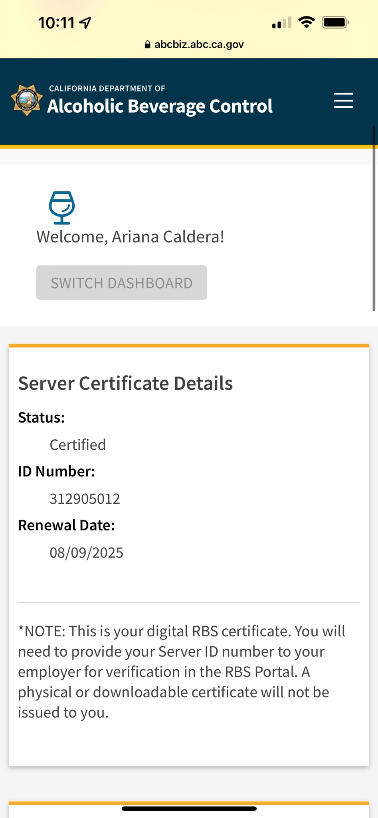The image size is (378, 818).
Task: Tap the abcbiz.abc.ca.gov URL text
Action: click(x=199, y=44)
